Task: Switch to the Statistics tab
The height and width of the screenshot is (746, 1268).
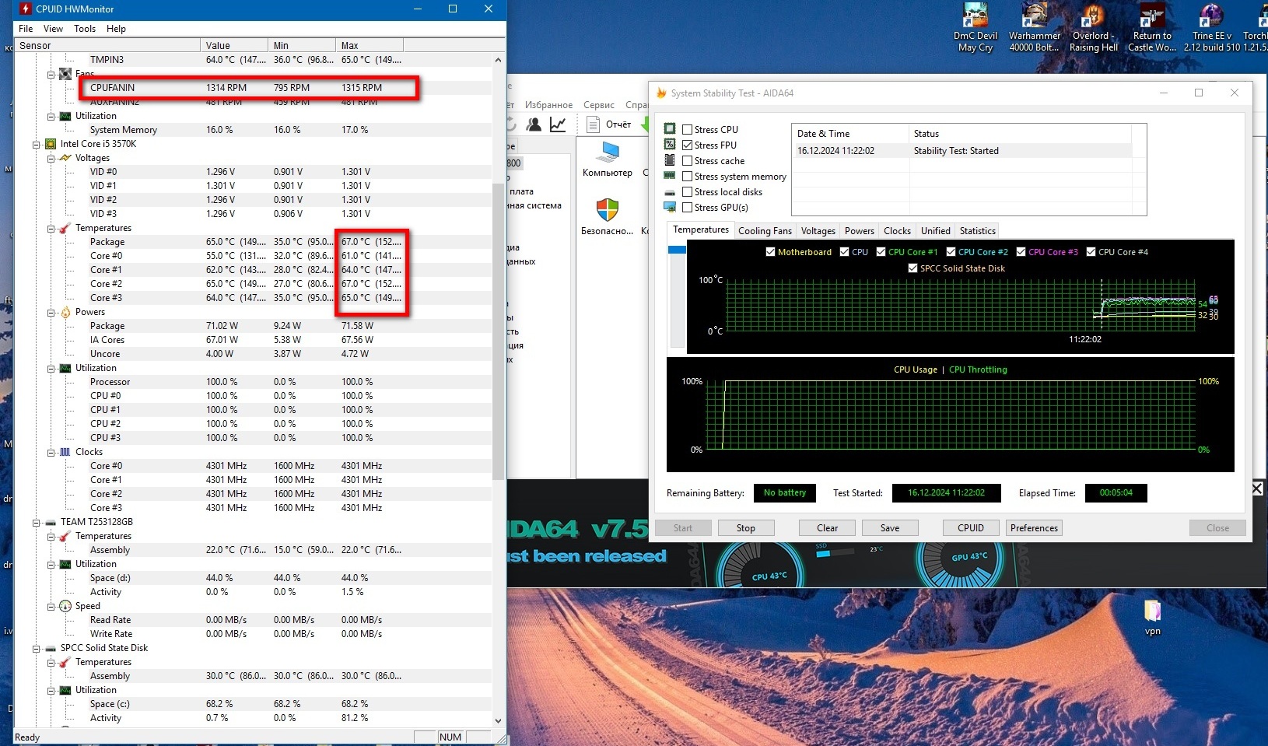Action: [x=977, y=231]
